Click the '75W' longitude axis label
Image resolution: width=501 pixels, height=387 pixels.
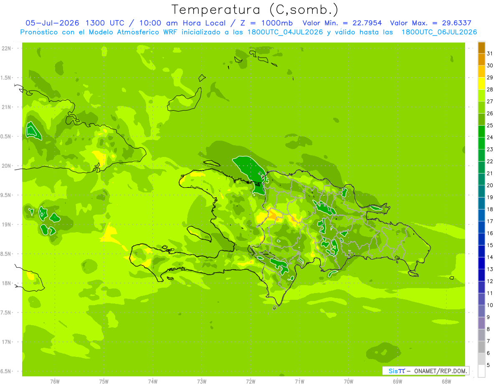click(x=104, y=382)
